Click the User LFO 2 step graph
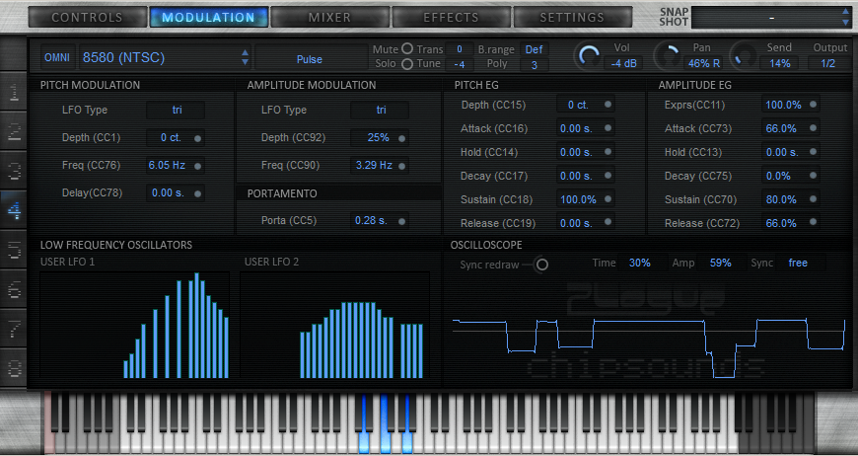The height and width of the screenshot is (456, 858). pyautogui.click(x=335, y=325)
